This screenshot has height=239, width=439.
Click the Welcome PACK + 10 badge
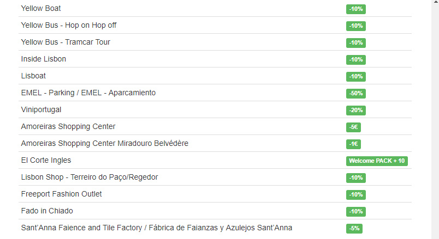pyautogui.click(x=377, y=161)
